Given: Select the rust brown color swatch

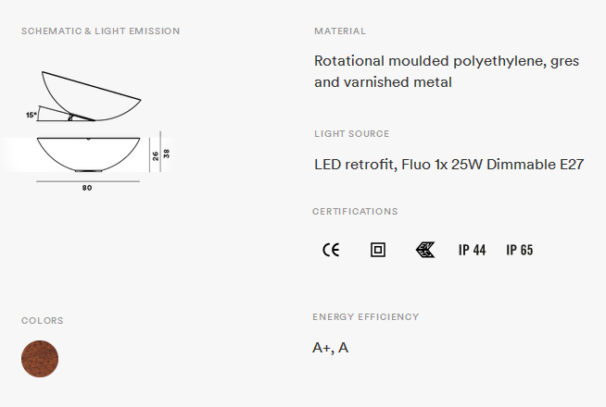Looking at the screenshot, I should (40, 359).
